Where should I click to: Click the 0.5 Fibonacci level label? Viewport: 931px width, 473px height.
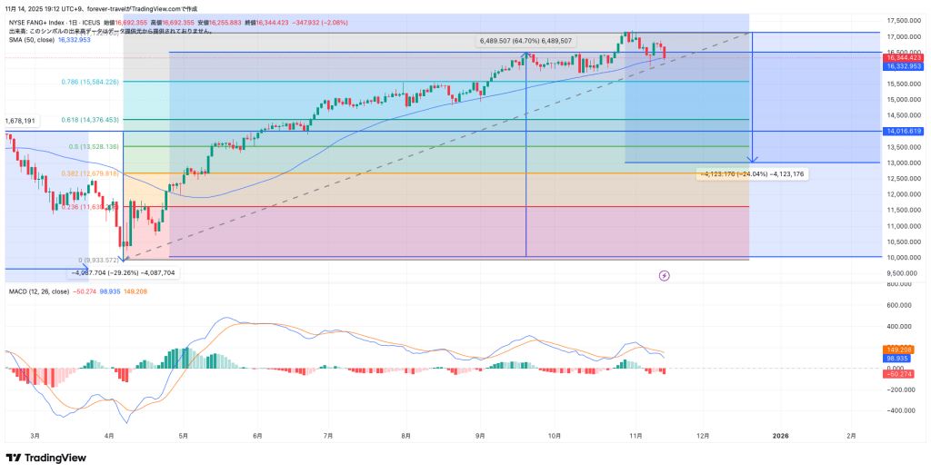coord(94,146)
